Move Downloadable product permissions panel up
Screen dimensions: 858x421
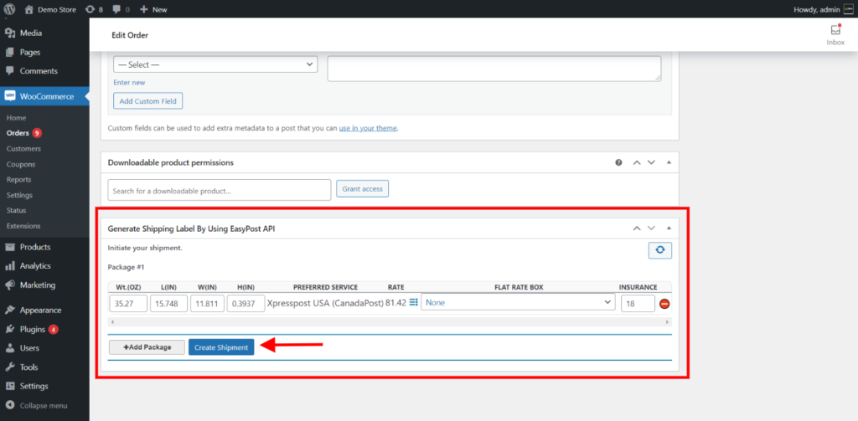(x=637, y=162)
